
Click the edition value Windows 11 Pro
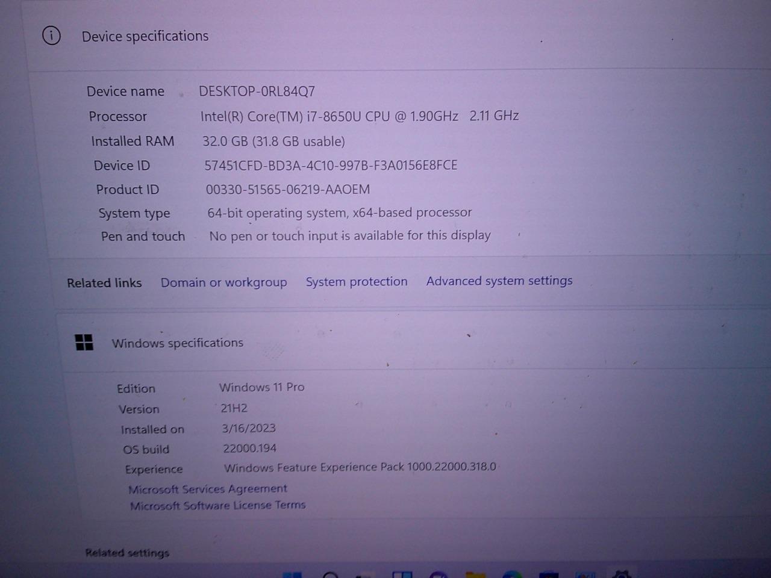(x=262, y=387)
